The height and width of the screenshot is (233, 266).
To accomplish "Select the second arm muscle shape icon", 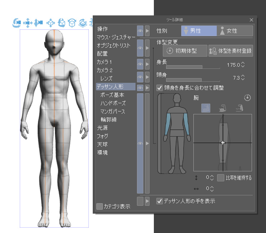I will (x=223, y=108).
